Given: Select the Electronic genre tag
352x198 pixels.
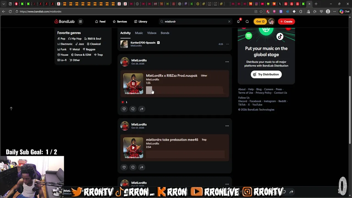Looking at the screenshot, I should [x=65, y=44].
